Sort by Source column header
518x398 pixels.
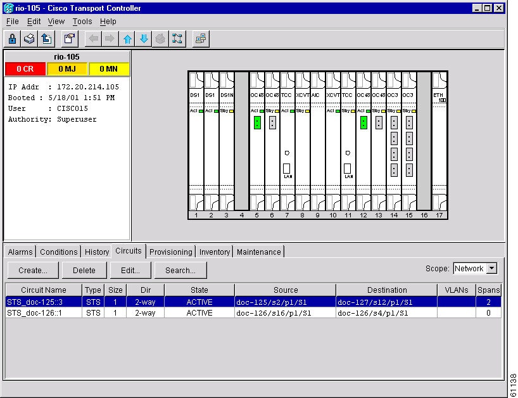pos(286,290)
